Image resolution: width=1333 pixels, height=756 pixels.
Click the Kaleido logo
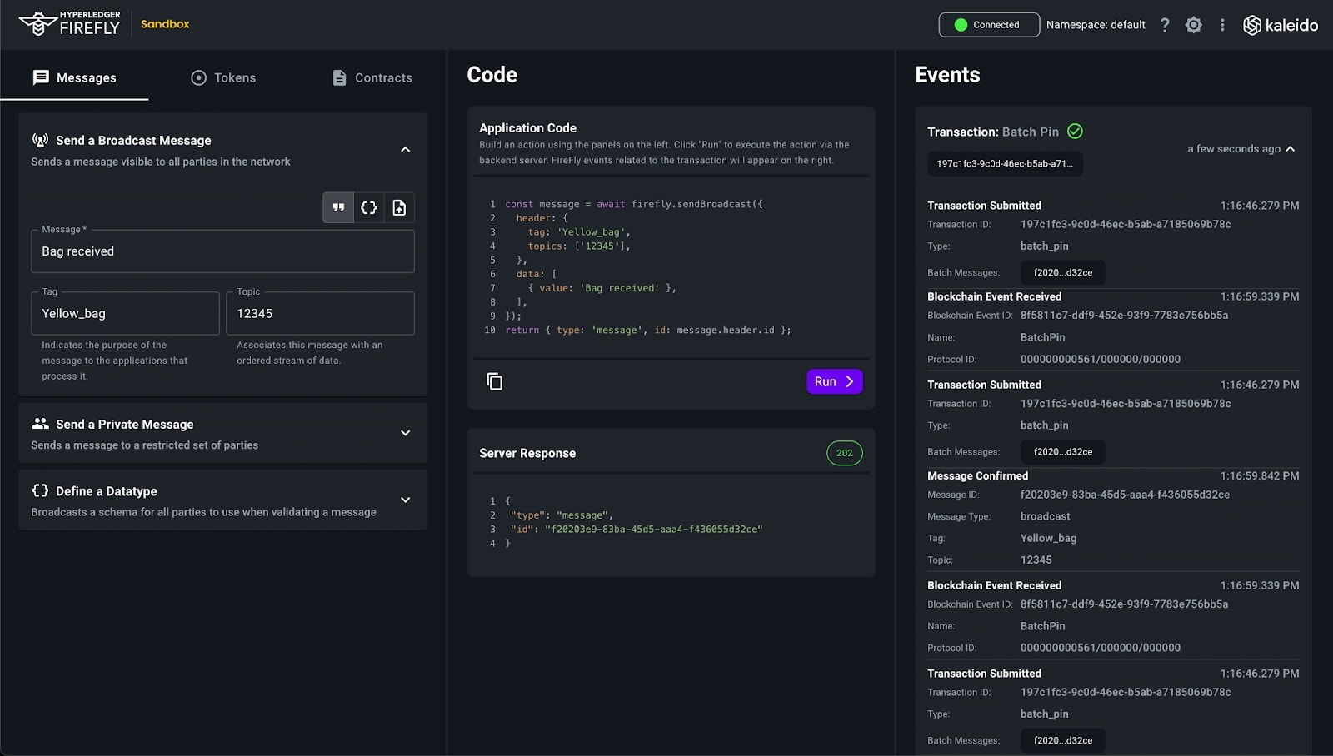pos(1281,25)
